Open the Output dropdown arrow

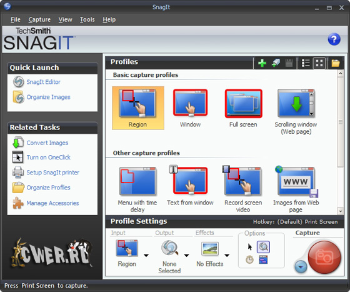tap(186, 255)
